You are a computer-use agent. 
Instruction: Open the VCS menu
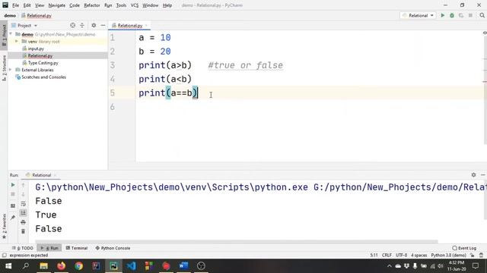135,5
